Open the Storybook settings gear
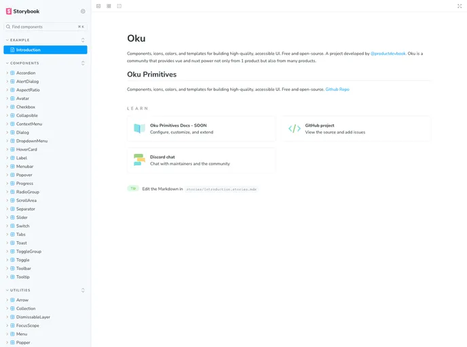 83,12
